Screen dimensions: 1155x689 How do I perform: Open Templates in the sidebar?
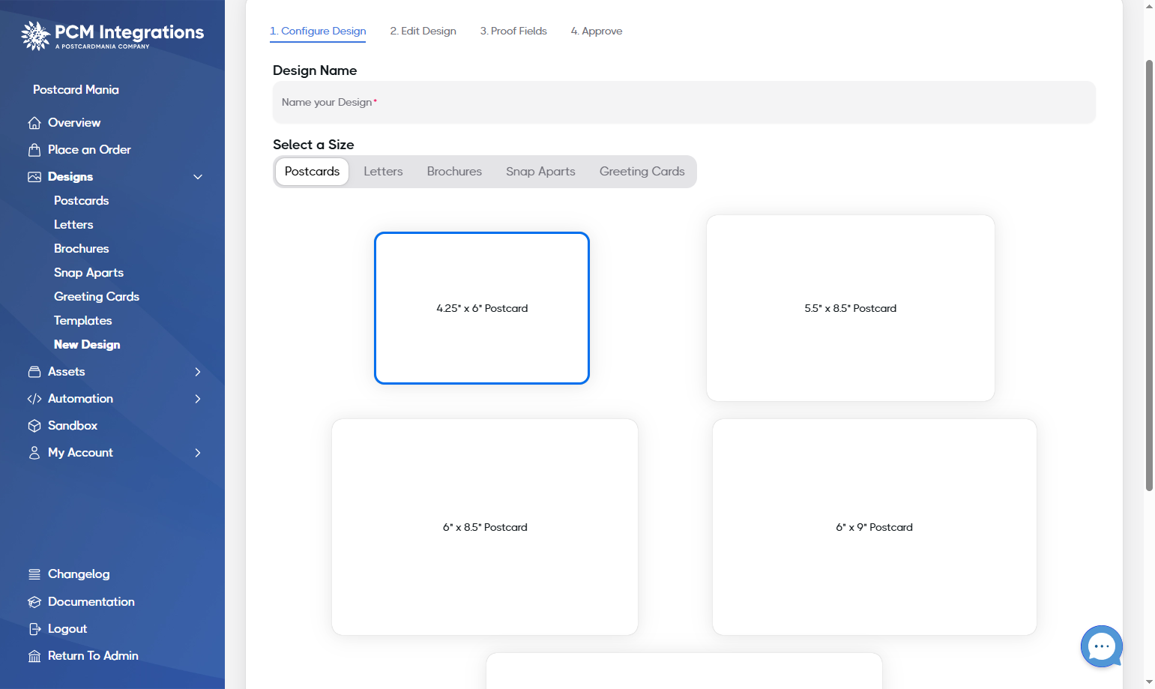tap(82, 321)
